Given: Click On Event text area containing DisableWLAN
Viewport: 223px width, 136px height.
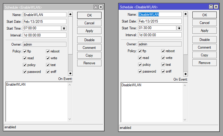Looking at the screenshot, I should coord(152,102).
